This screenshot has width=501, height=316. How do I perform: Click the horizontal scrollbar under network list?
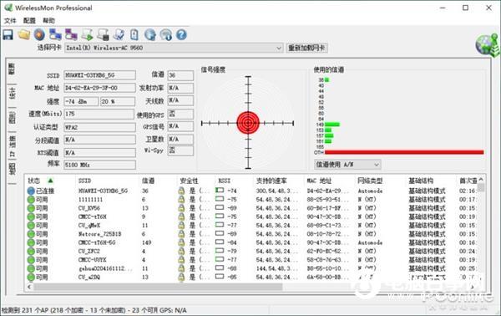[x=251, y=287]
